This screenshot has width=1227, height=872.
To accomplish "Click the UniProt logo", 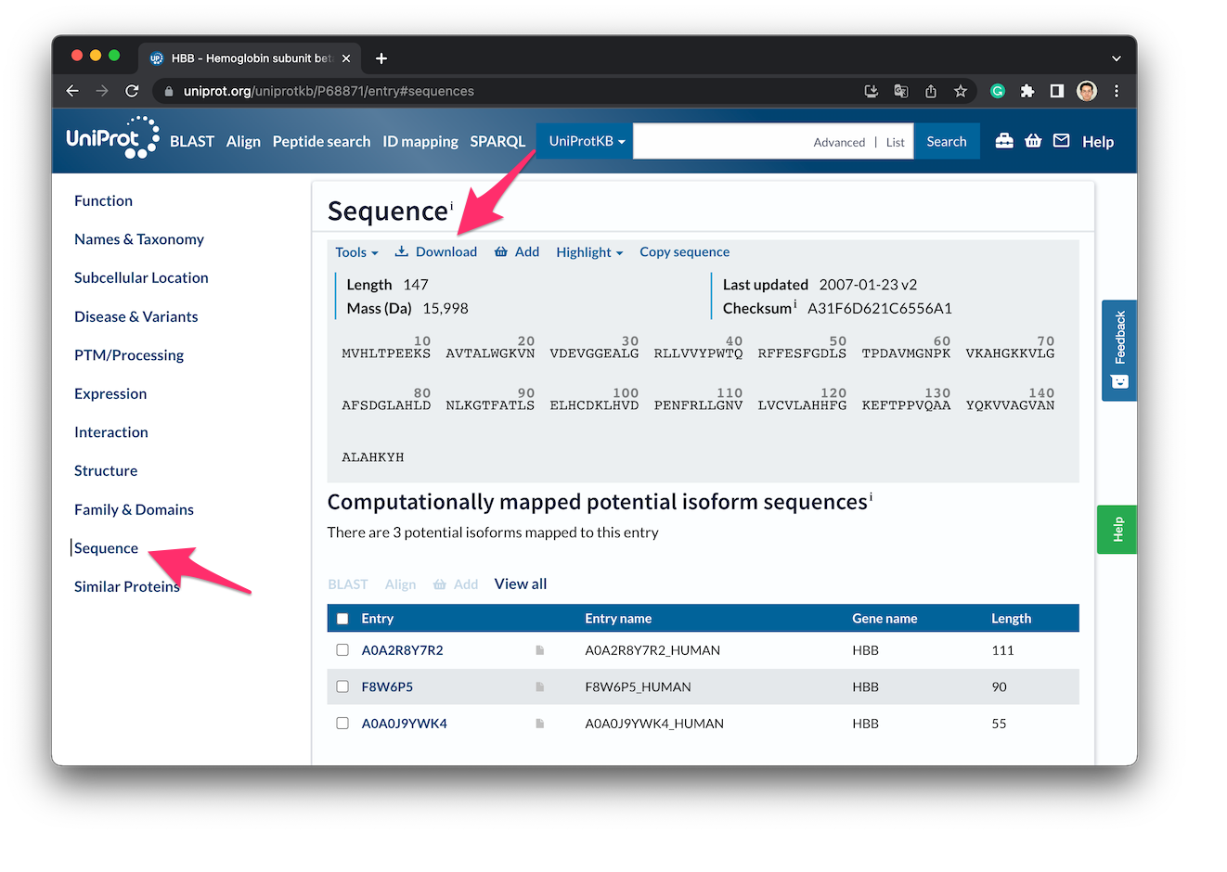I will [x=111, y=139].
